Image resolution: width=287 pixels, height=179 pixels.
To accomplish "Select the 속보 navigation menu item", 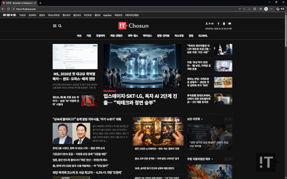I will click(79, 36).
